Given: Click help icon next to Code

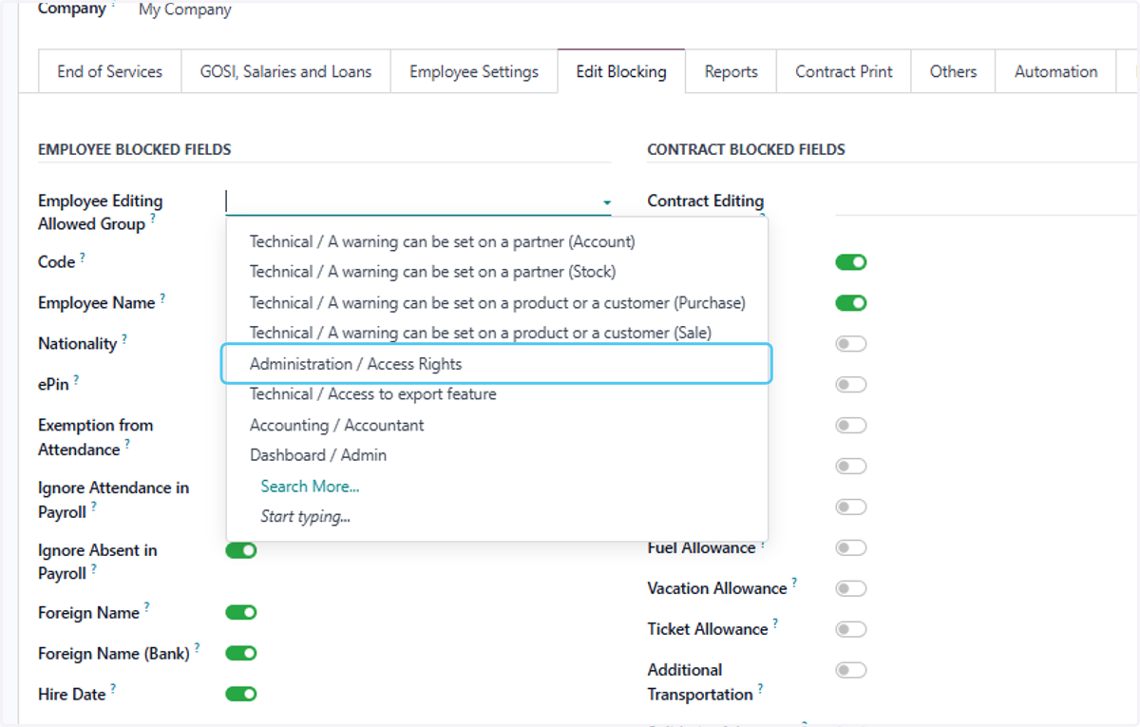Looking at the screenshot, I should point(83,257).
